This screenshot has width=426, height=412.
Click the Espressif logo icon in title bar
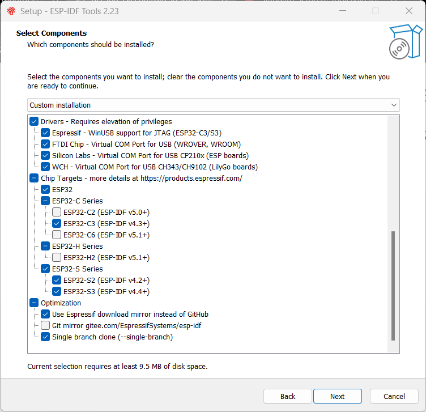coord(11,11)
